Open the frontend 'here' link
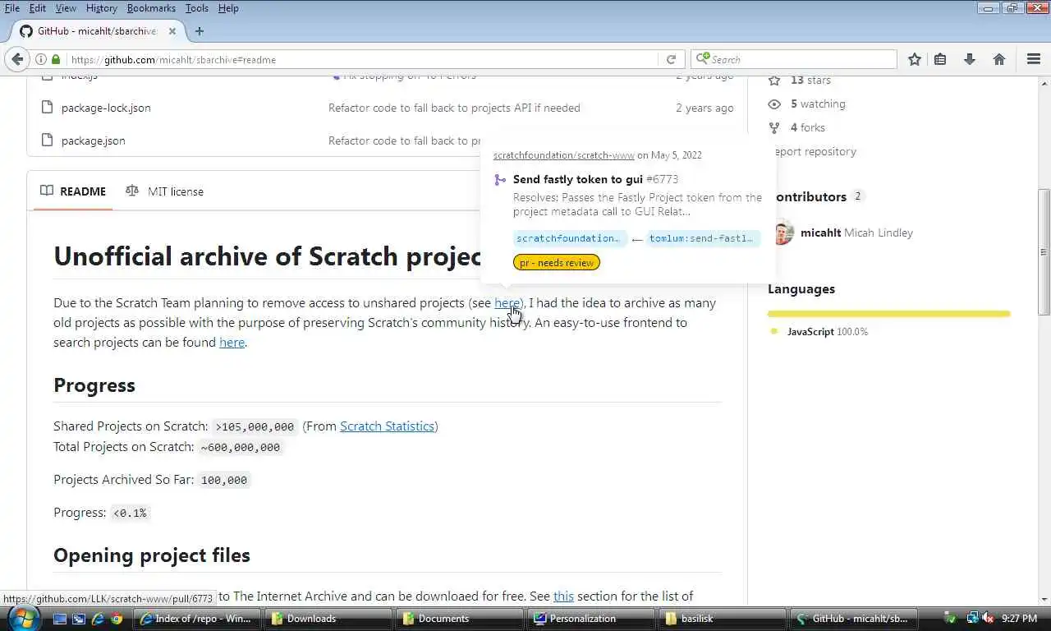 click(232, 343)
